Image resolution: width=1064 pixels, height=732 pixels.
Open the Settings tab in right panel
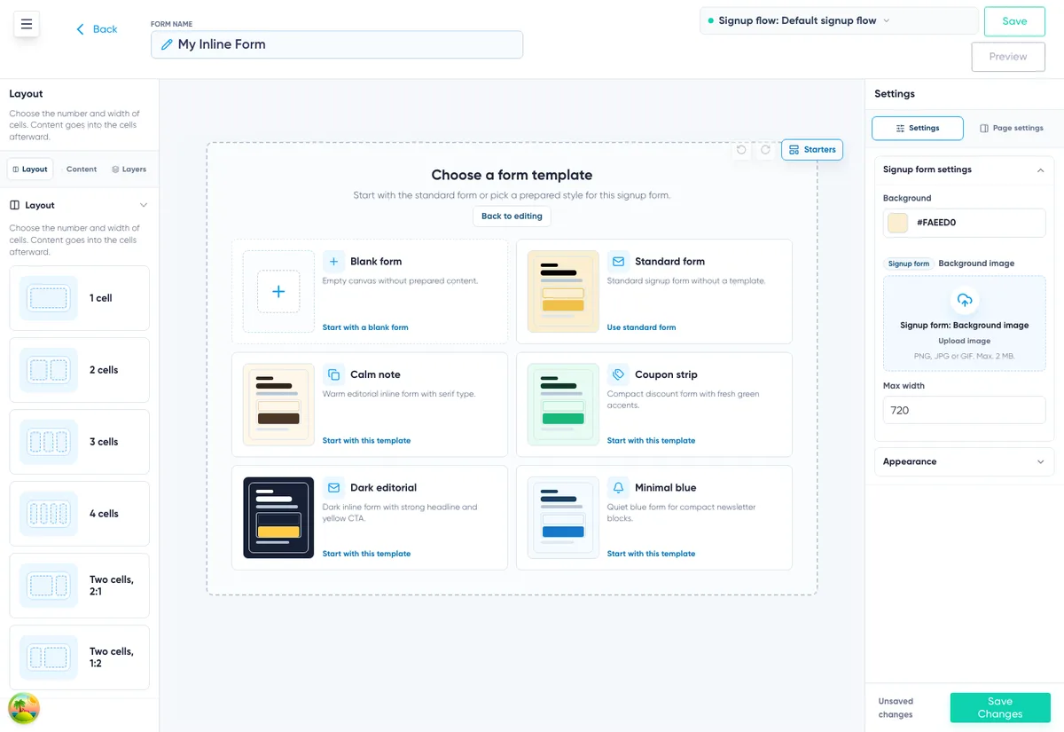click(x=918, y=128)
